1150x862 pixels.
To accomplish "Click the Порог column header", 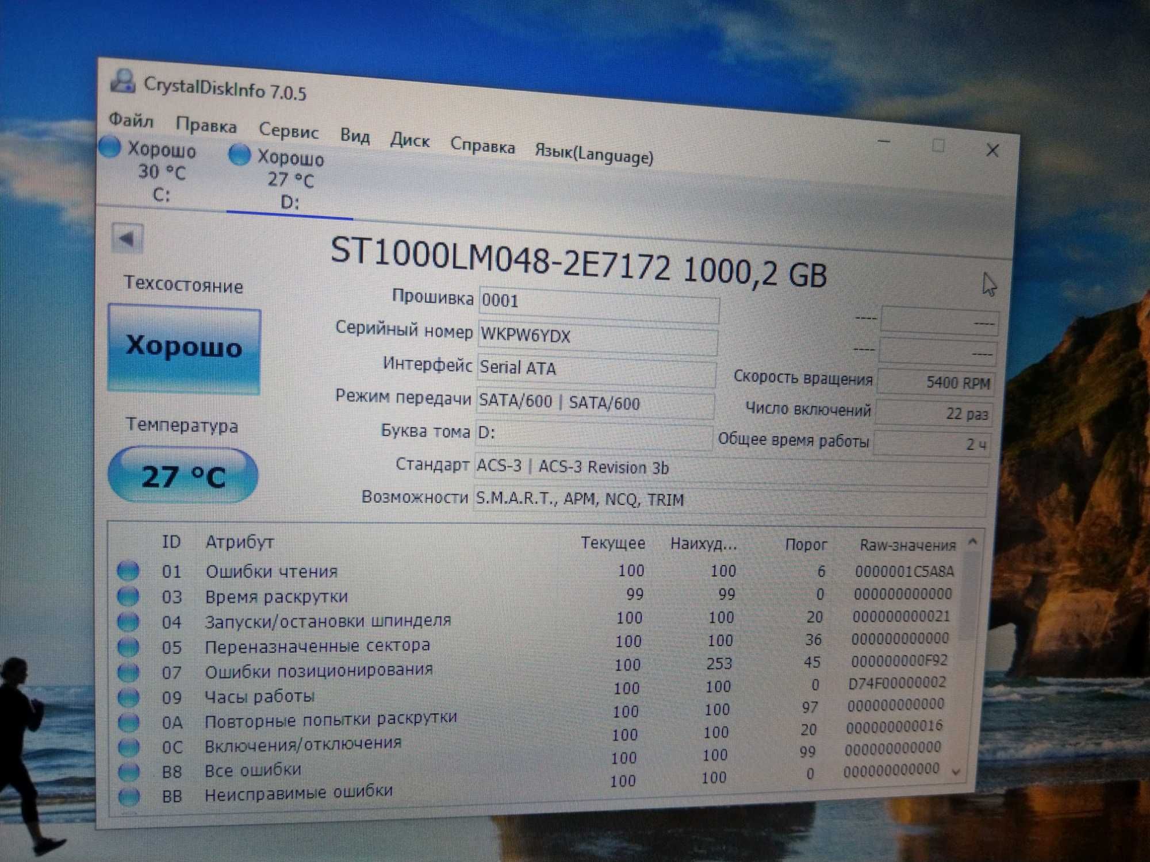I will click(806, 544).
